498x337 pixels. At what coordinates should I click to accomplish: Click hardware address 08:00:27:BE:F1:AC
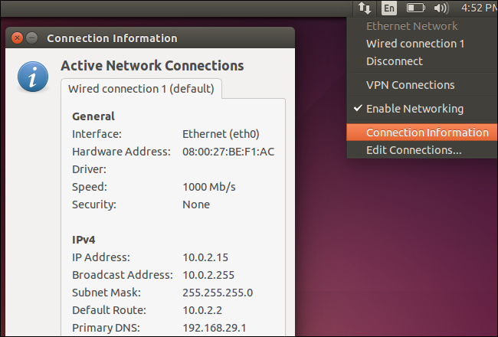tap(228, 152)
